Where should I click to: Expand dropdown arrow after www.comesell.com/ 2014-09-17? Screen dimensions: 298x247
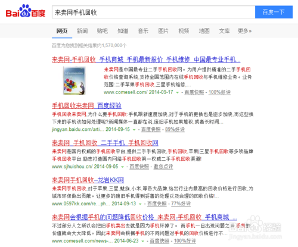(178, 92)
